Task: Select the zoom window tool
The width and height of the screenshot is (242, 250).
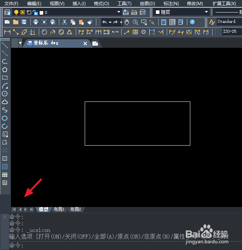Action: pyautogui.click(x=144, y=22)
